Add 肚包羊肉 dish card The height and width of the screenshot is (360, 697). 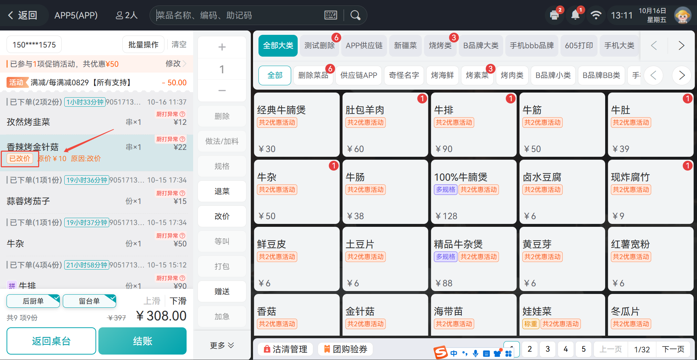(x=385, y=124)
